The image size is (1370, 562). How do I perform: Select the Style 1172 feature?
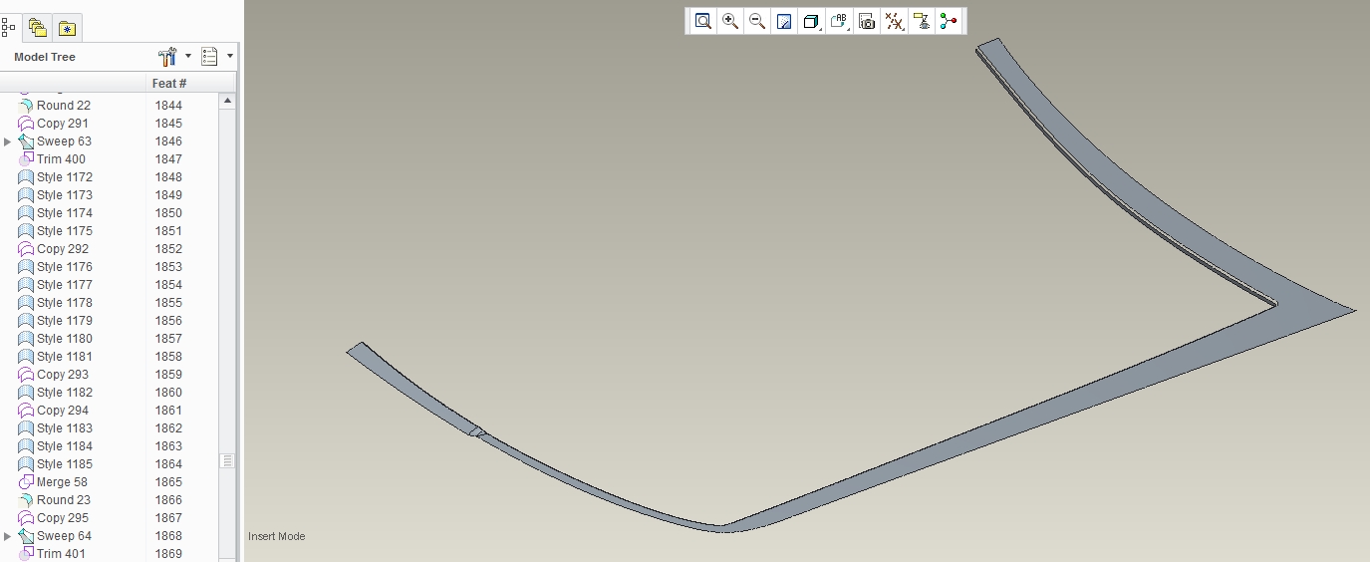pos(65,177)
